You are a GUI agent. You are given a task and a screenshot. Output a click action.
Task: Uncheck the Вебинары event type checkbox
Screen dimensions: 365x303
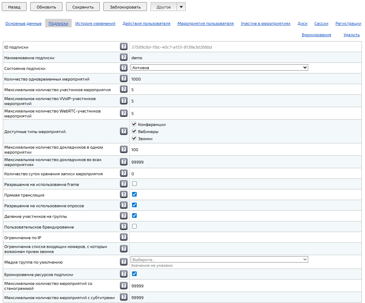(x=134, y=131)
